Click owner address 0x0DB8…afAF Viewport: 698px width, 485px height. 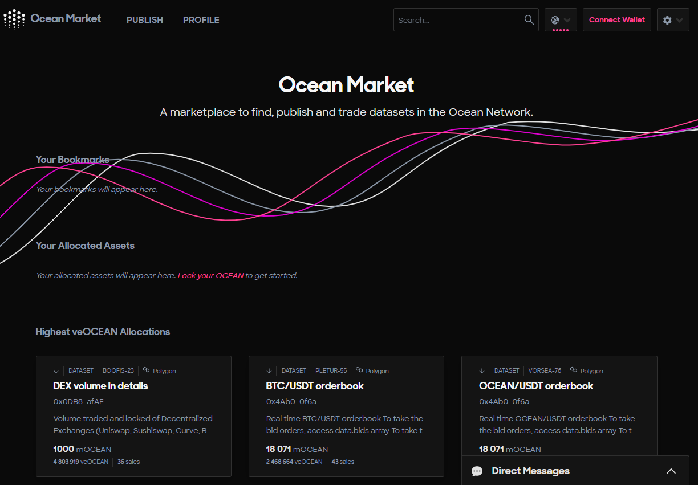[78, 401]
